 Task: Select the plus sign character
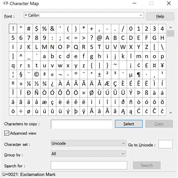(92, 29)
